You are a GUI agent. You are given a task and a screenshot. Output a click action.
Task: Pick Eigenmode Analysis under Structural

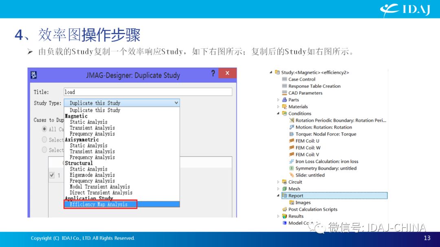click(122, 175)
